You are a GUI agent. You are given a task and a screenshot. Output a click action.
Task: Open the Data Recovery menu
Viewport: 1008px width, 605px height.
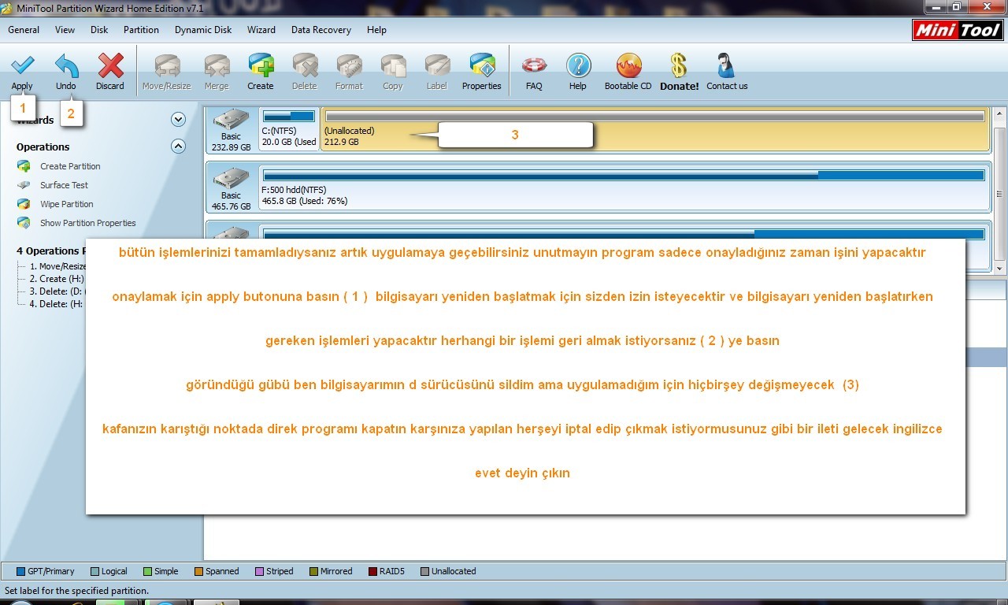321,30
